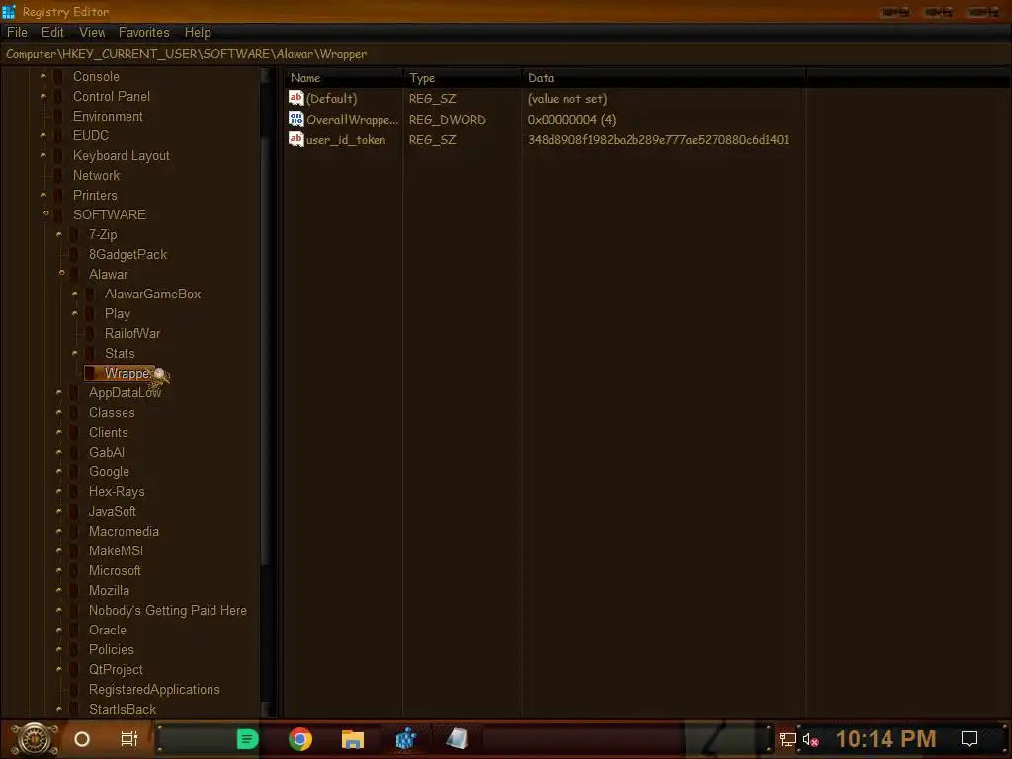This screenshot has height=759, width=1012.
Task: Launch Google Chrome from the taskbar
Action: tap(300, 739)
